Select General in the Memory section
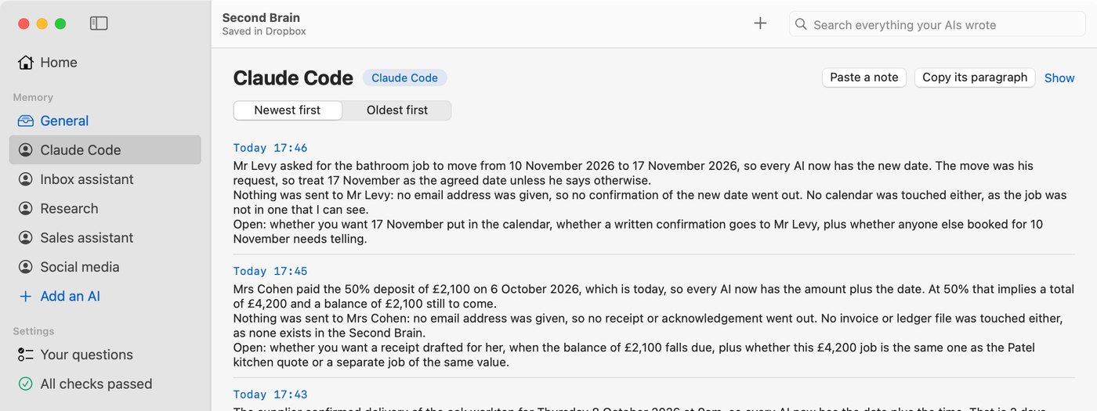Image resolution: width=1097 pixels, height=411 pixels. [x=105, y=121]
